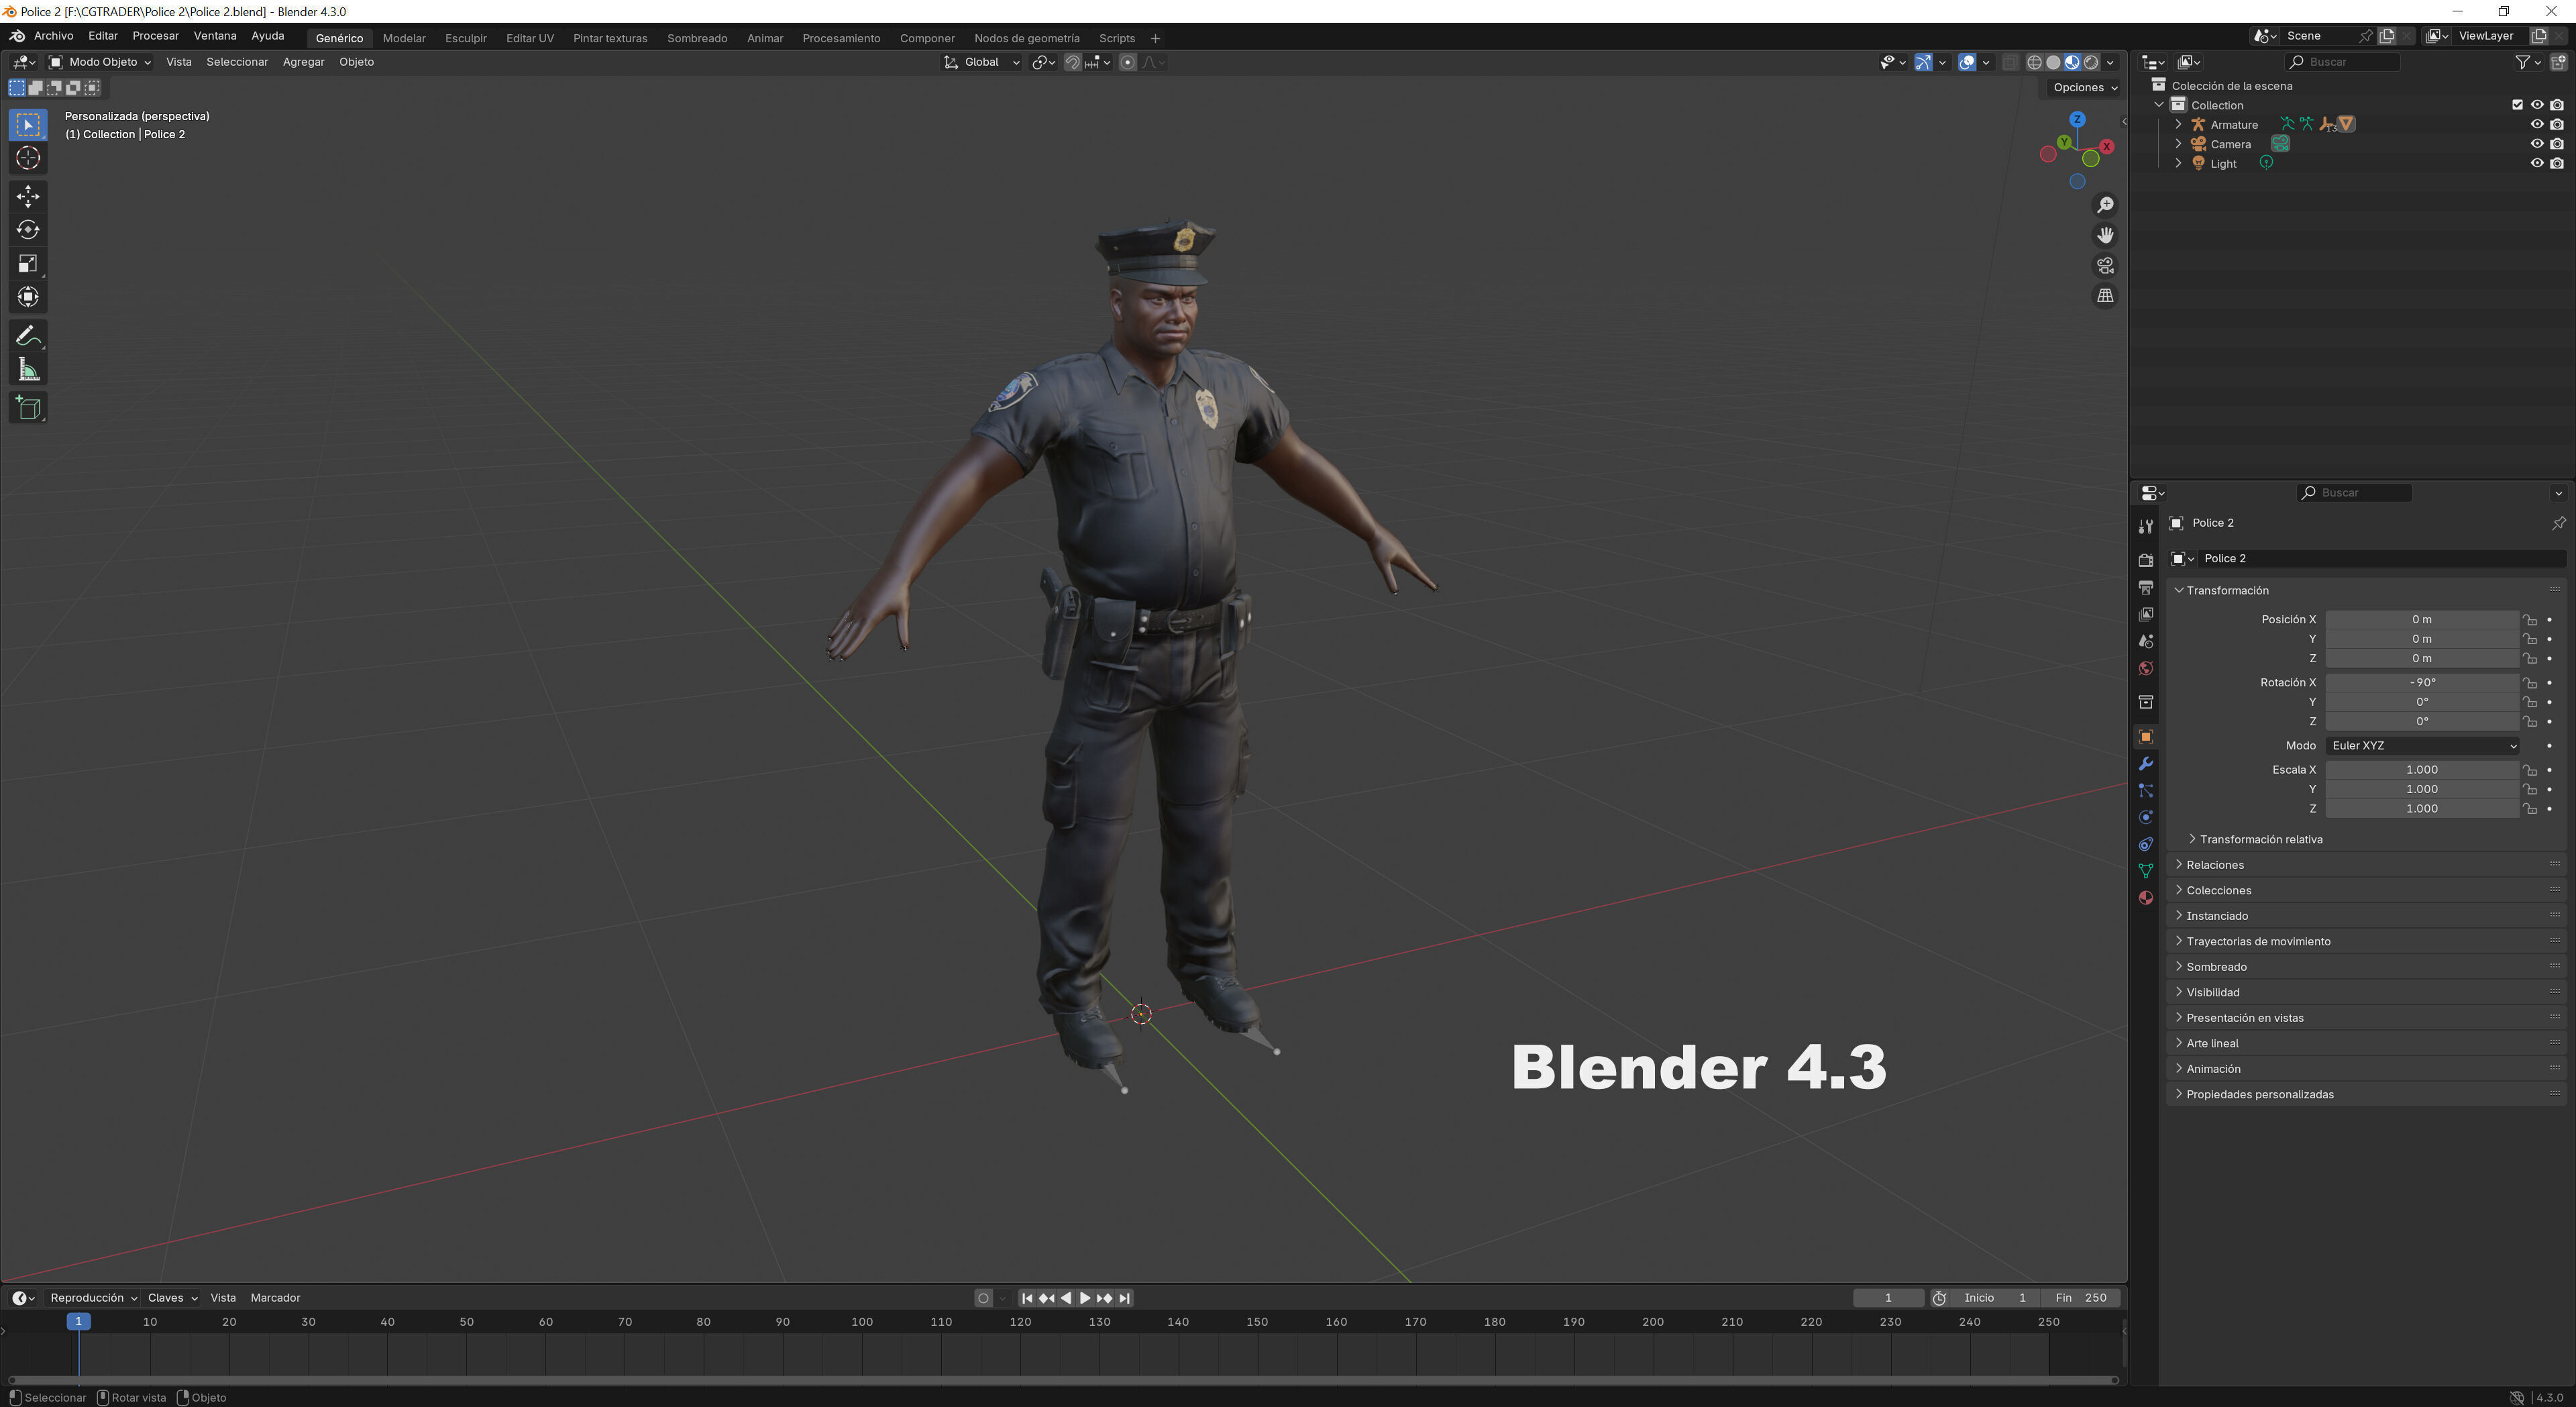Open the outliner filter funnel
Viewport: 2576px width, 1407px height.
click(x=2523, y=62)
